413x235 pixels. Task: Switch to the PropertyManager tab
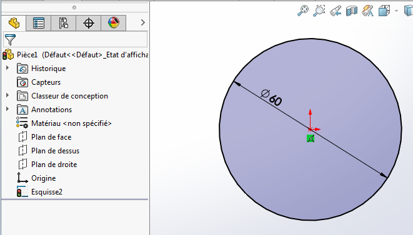(x=39, y=23)
